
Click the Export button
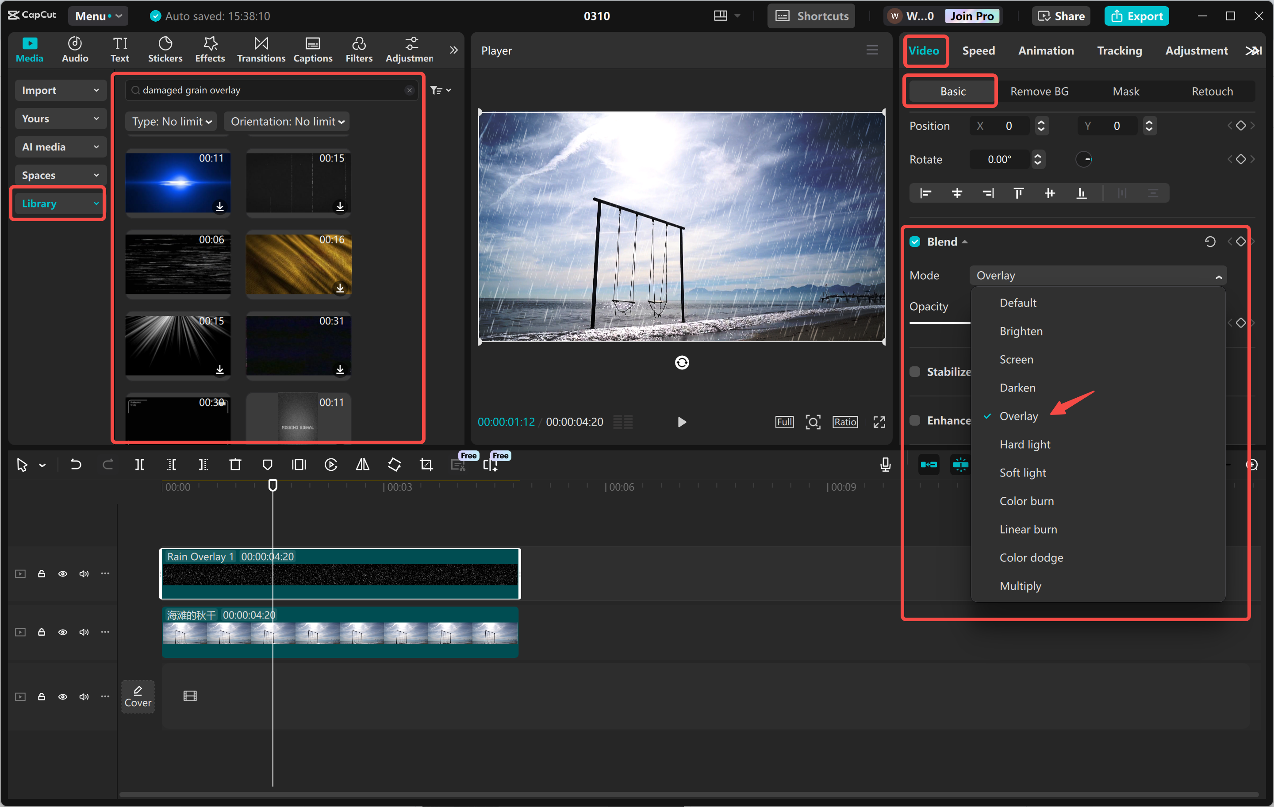coord(1136,15)
